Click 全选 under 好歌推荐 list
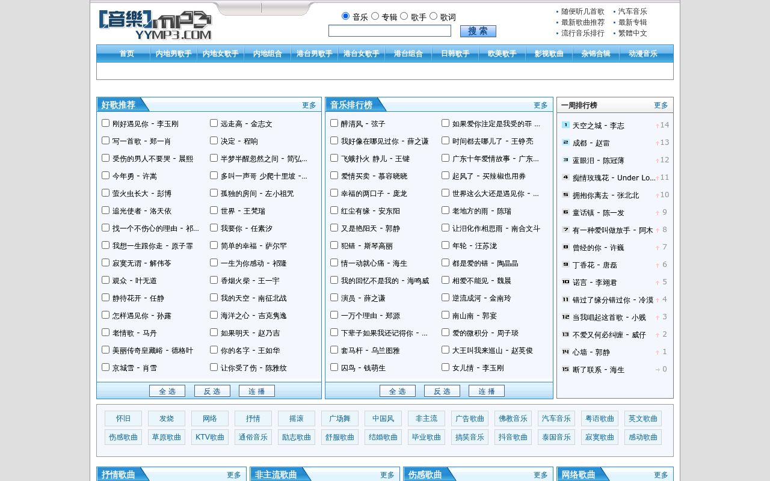This screenshot has width=770, height=481. pyautogui.click(x=167, y=391)
